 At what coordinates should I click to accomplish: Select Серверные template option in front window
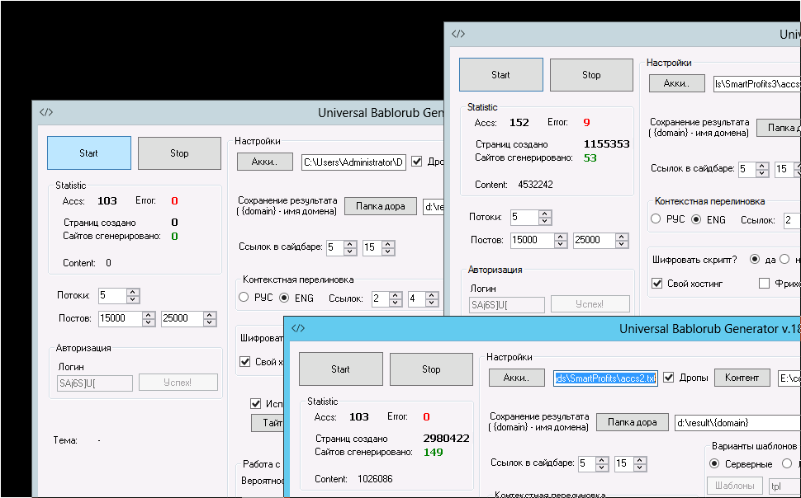coord(714,464)
